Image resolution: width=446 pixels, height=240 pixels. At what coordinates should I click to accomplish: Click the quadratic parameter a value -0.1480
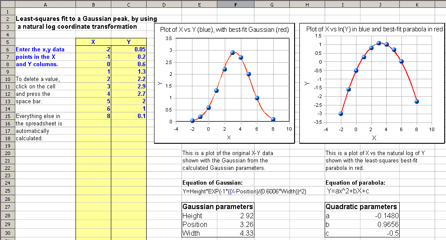point(380,216)
